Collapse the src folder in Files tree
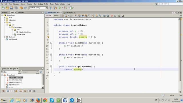183x103 pixels. point(5,22)
